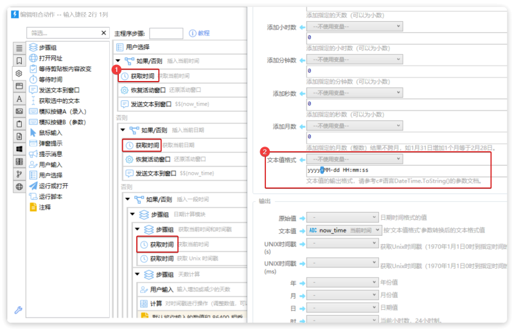Open the Windows logo category icon

pyautogui.click(x=19, y=149)
